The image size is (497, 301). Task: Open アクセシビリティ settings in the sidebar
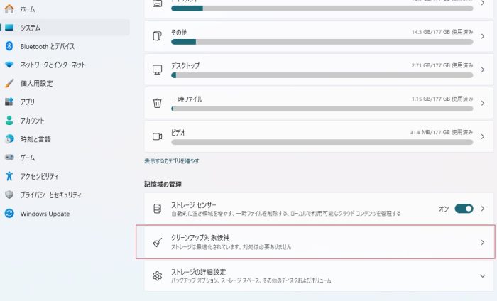[x=65, y=176]
